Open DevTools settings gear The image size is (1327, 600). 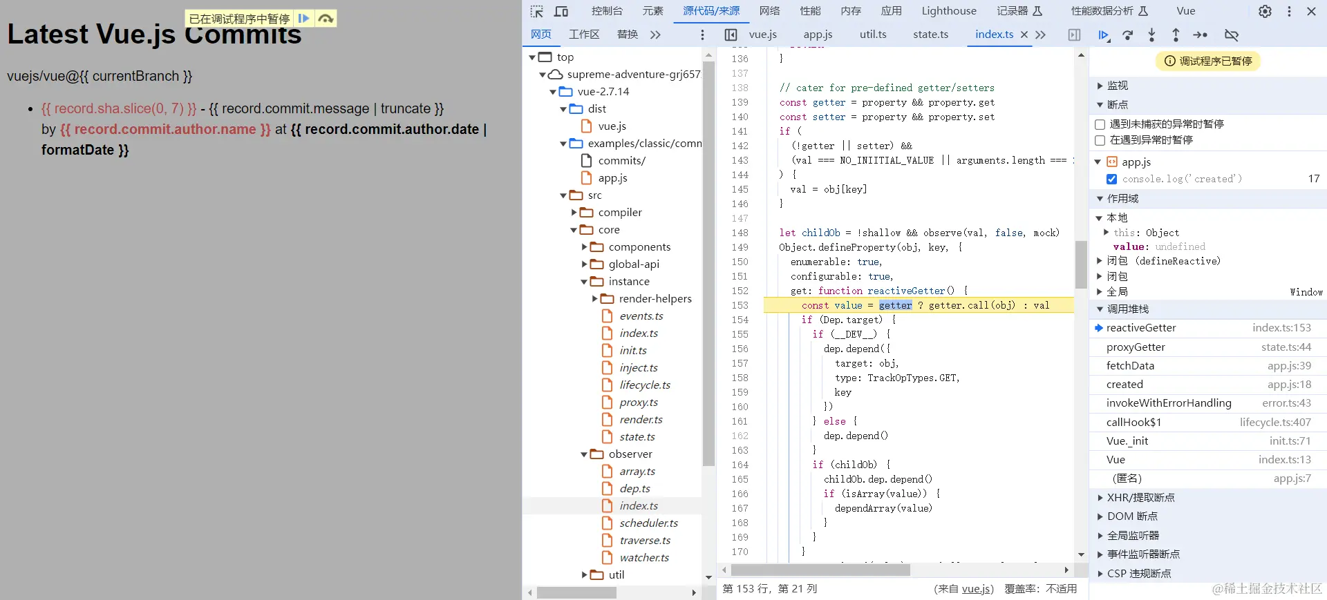point(1265,11)
